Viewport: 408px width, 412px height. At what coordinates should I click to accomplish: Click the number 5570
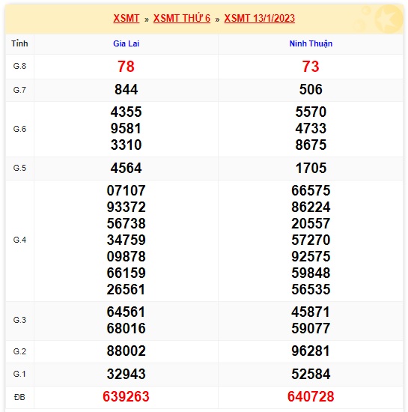pos(311,112)
